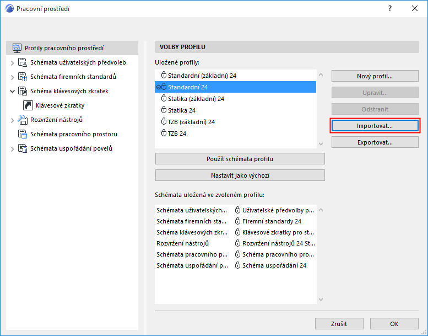This screenshot has width=428, height=336.
Task: Click lock icon beside Firemní standardy 24
Action: (x=238, y=221)
